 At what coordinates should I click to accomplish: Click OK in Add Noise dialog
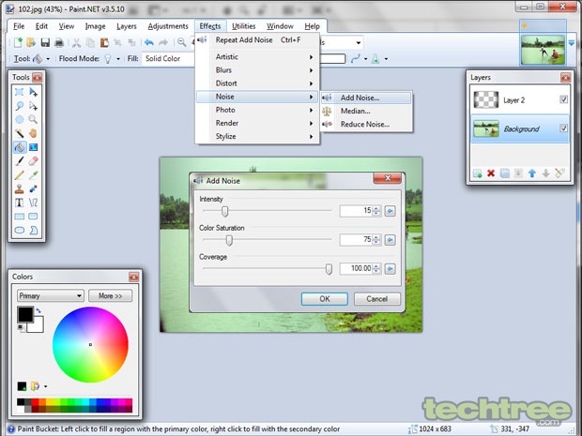pyautogui.click(x=325, y=299)
